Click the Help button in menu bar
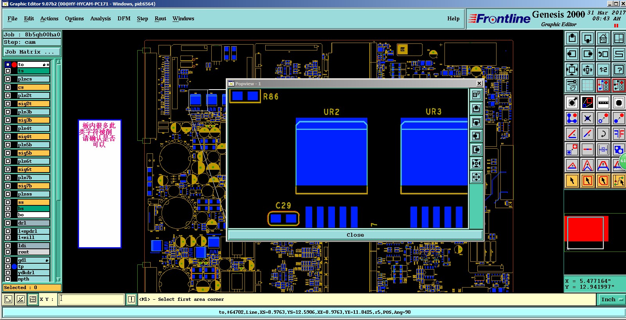This screenshot has width=626, height=320. click(453, 18)
